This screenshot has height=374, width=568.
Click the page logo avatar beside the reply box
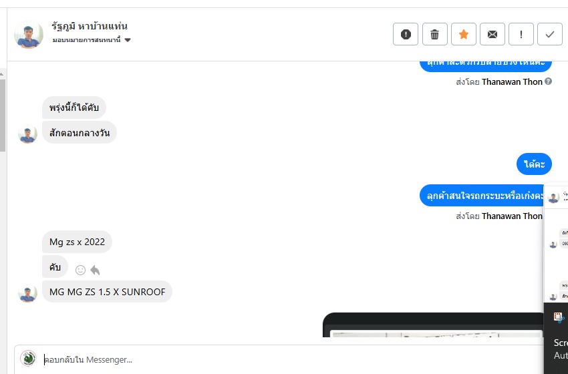28,359
